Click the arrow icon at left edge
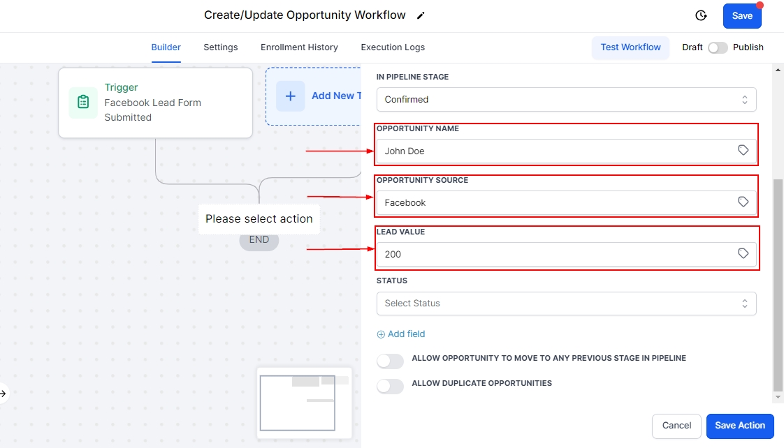The image size is (784, 448). tap(3, 394)
